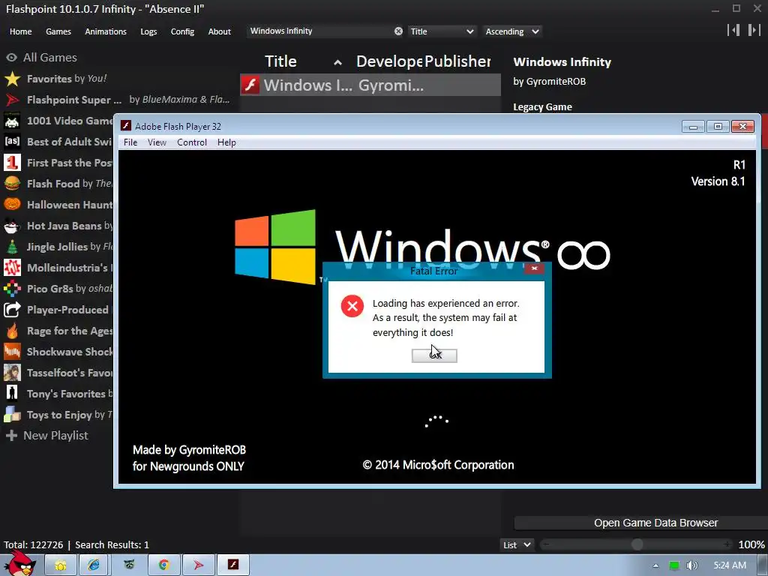Create a New Playlist
The image size is (768, 576).
point(47,436)
